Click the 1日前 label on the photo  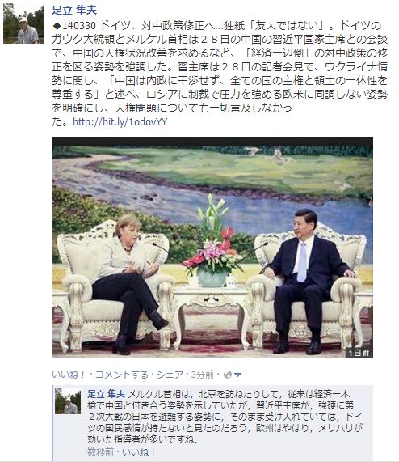(359, 353)
